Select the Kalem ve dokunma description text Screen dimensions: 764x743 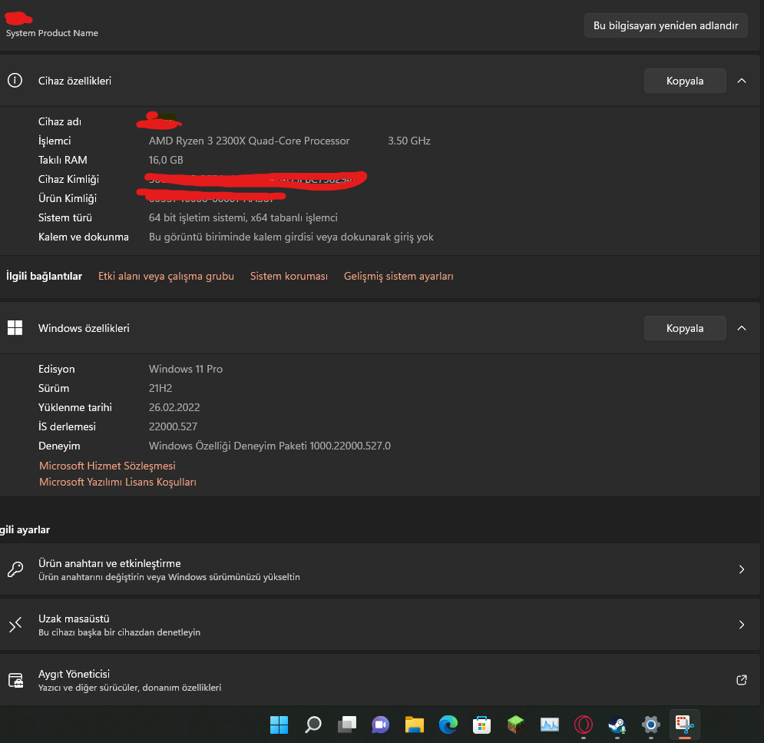tap(291, 237)
